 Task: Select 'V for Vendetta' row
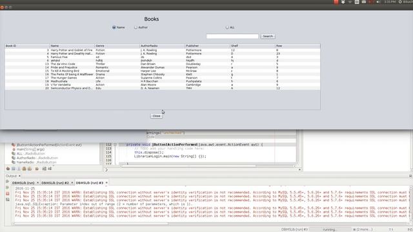[163, 84]
